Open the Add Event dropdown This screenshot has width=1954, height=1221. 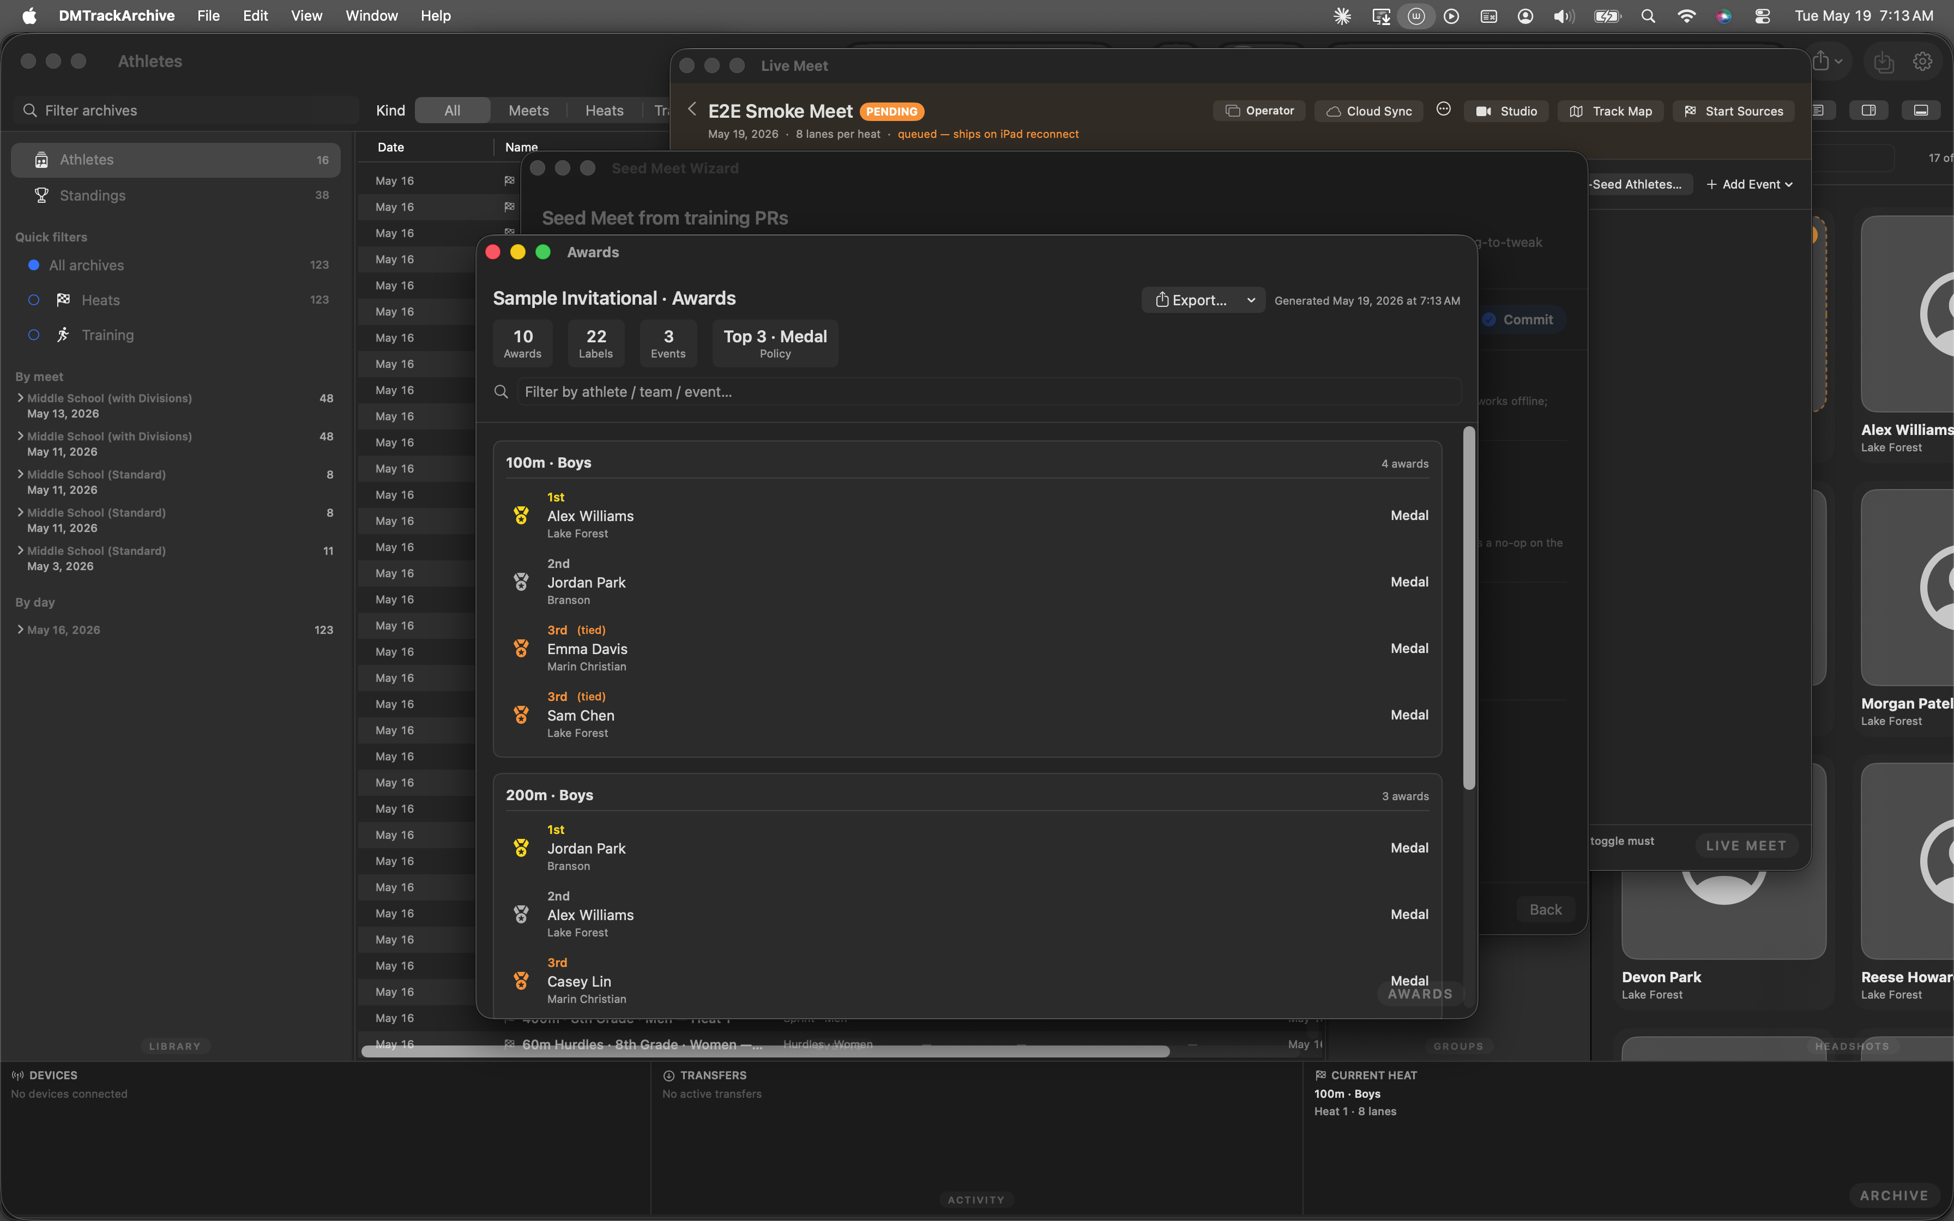(x=1750, y=184)
